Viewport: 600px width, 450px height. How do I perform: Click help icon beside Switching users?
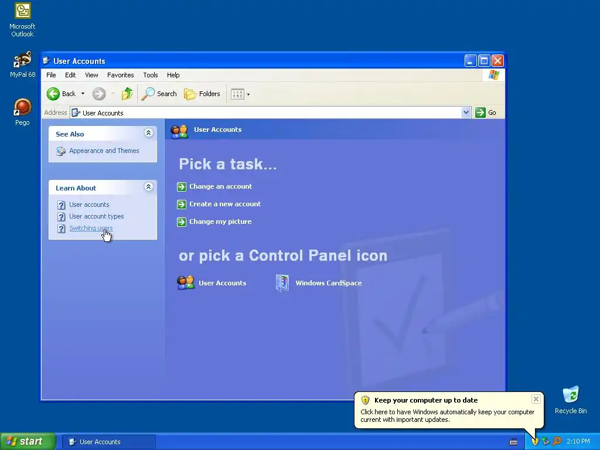[61, 229]
